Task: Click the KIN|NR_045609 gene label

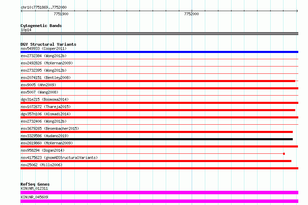Action: (x=34, y=197)
